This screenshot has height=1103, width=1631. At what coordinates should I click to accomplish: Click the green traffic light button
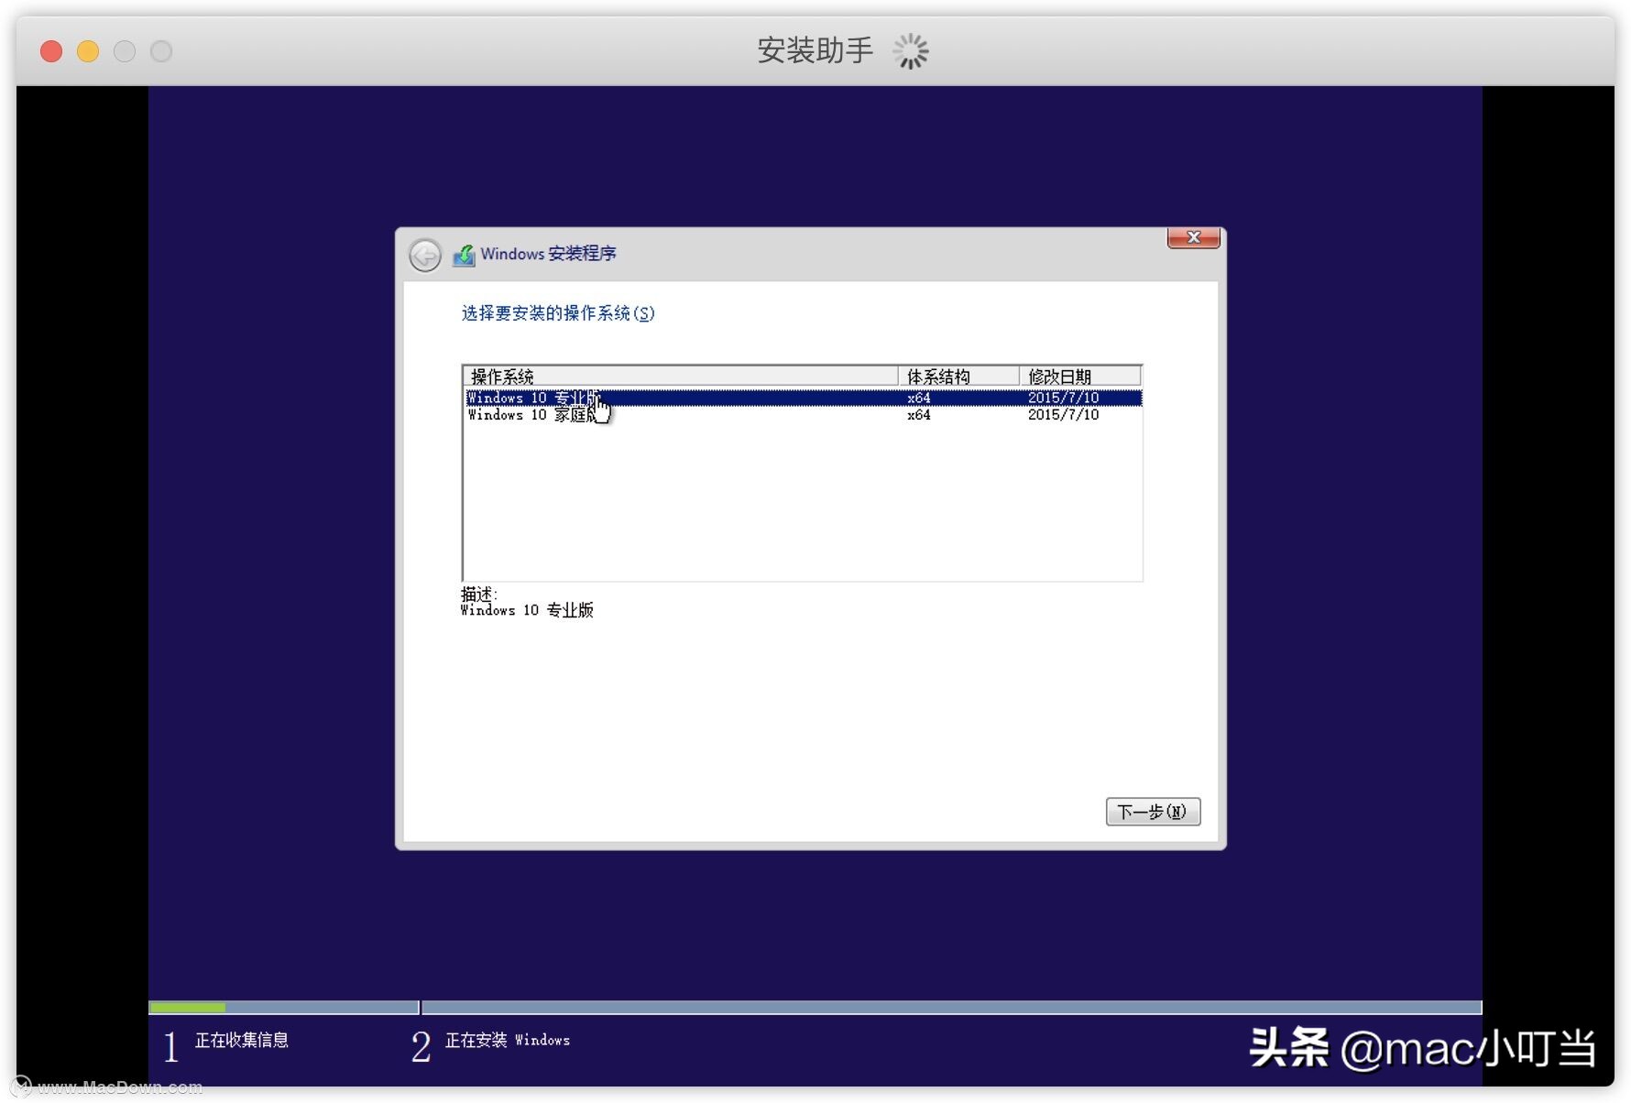125,51
